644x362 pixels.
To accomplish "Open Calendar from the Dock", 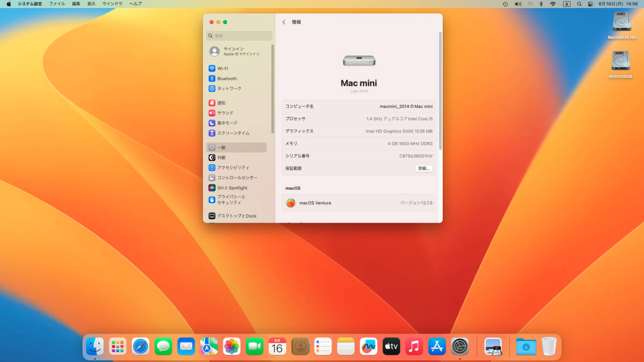I will tap(277, 346).
